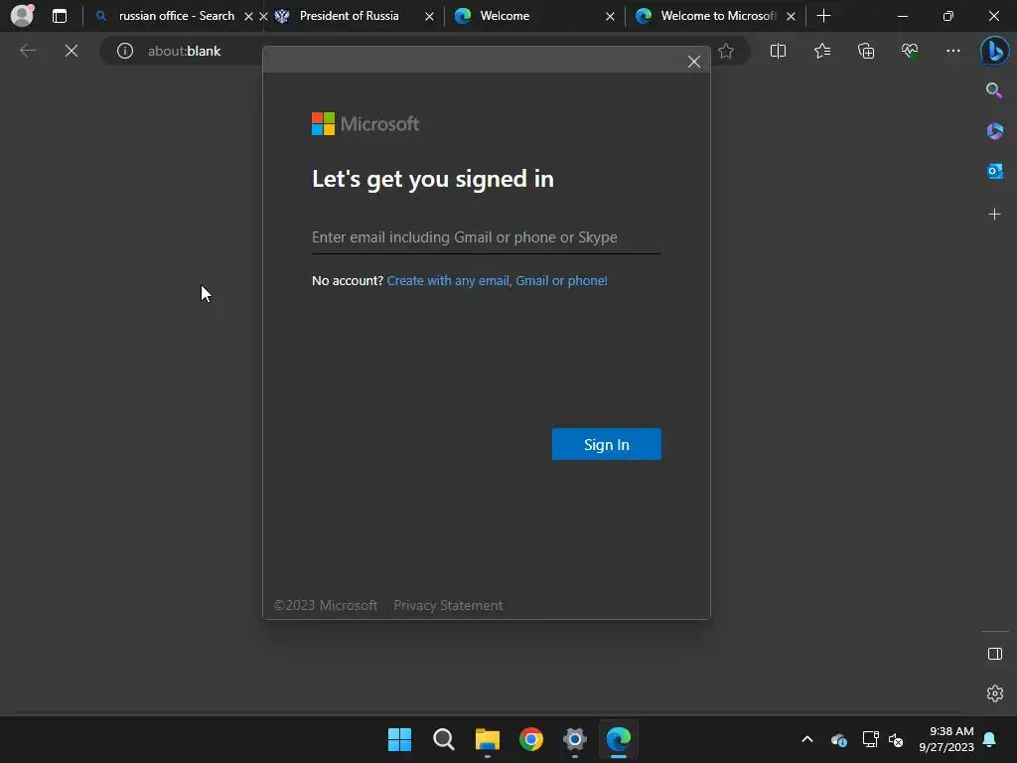Open OneDrive tray icon

pos(838,739)
